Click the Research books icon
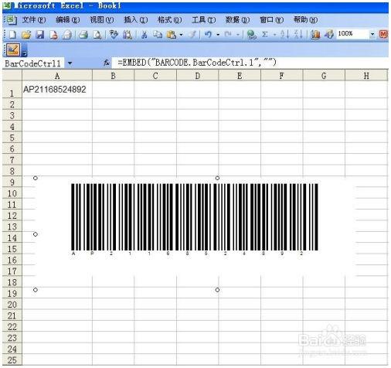391x368 pixels. tap(127, 34)
